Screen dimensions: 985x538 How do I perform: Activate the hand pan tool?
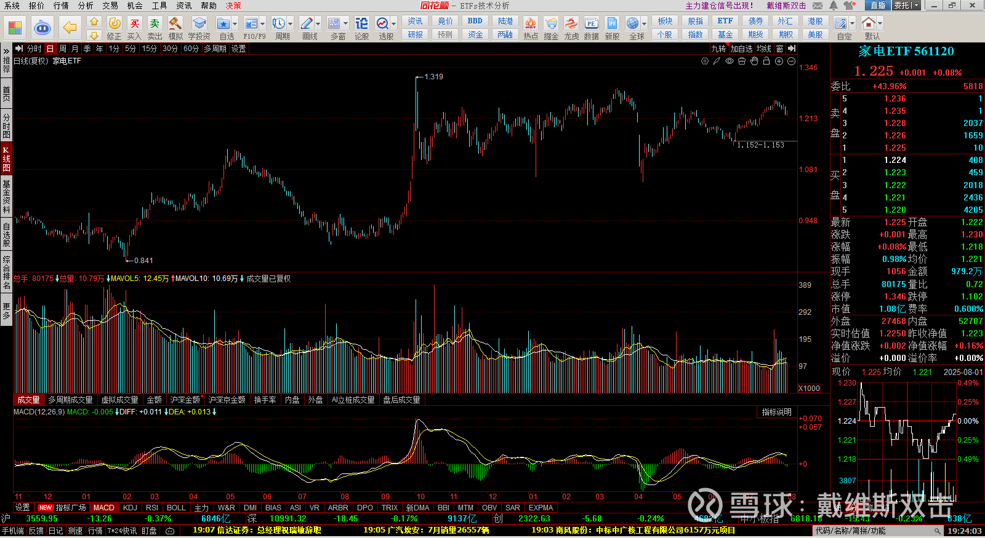[754, 61]
